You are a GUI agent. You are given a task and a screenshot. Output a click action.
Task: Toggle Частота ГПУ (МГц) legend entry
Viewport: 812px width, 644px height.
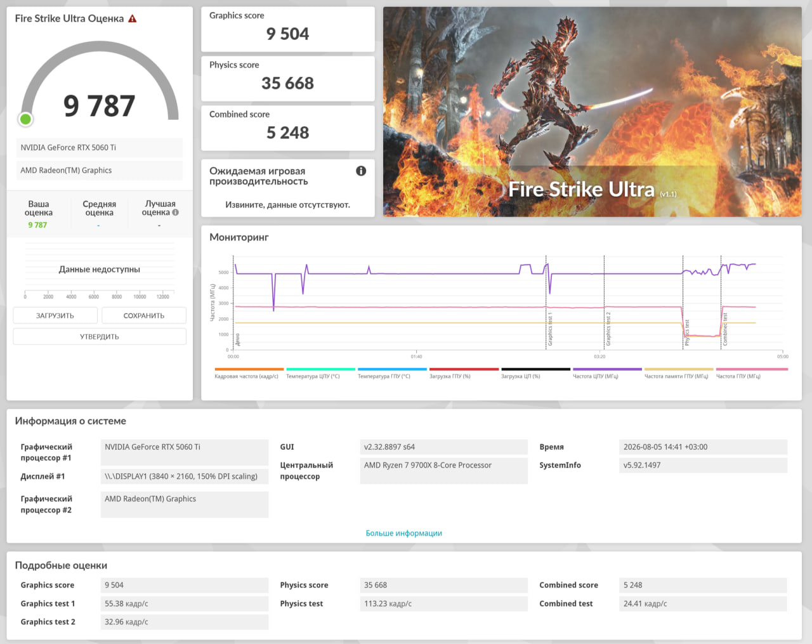coord(752,373)
